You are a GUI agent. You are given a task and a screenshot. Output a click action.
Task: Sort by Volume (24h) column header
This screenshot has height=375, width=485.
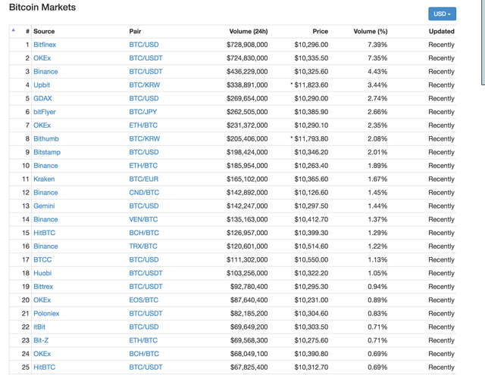[249, 31]
